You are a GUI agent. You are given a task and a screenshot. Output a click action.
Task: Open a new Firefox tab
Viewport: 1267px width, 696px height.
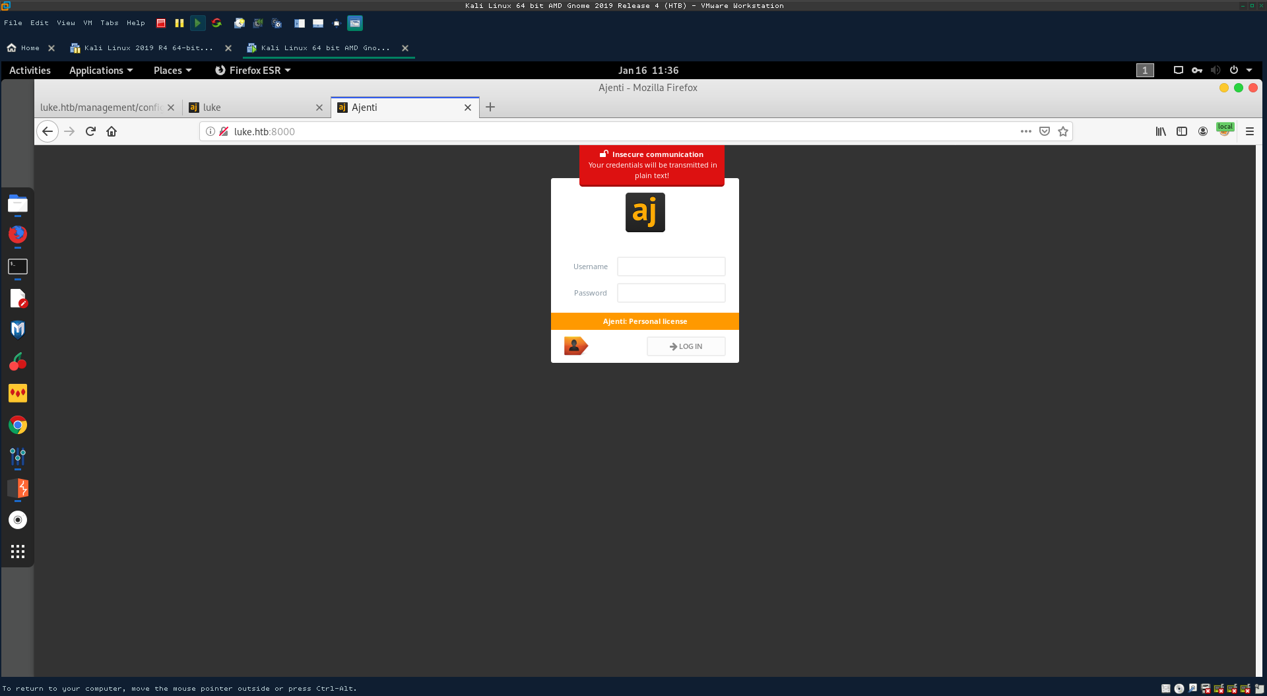pos(490,107)
